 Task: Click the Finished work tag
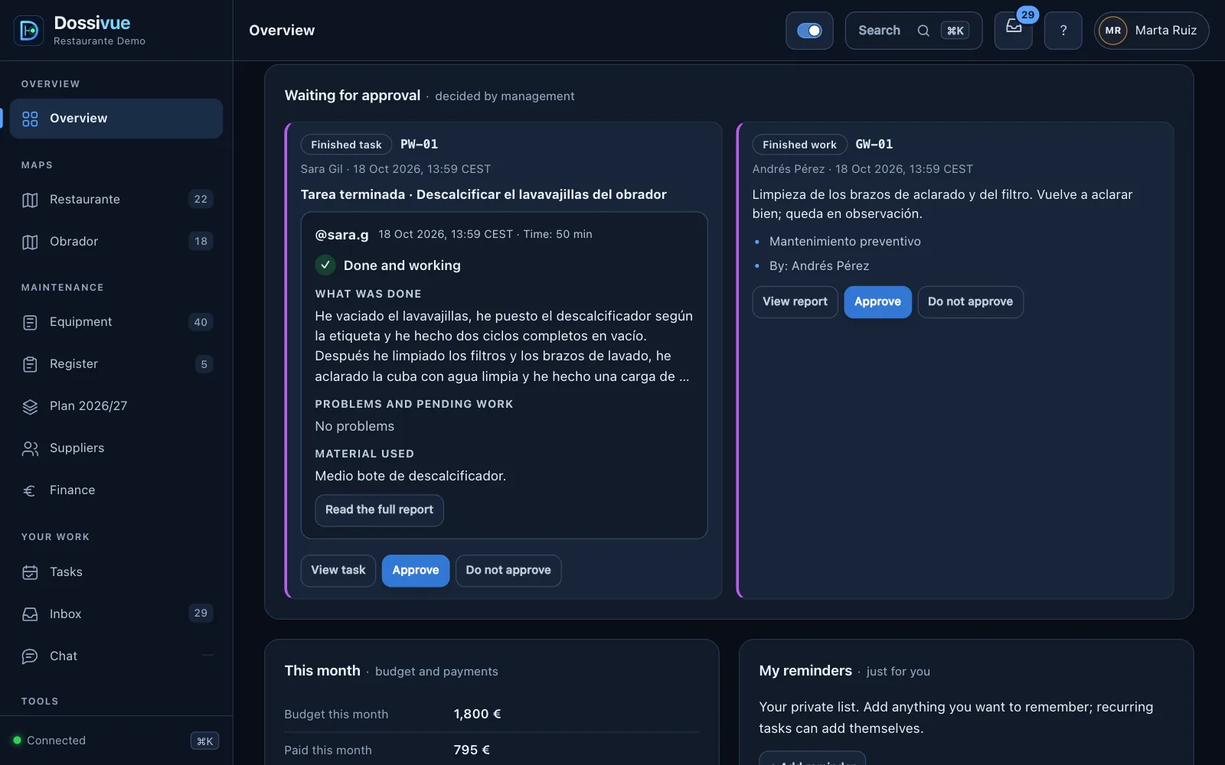(x=799, y=145)
